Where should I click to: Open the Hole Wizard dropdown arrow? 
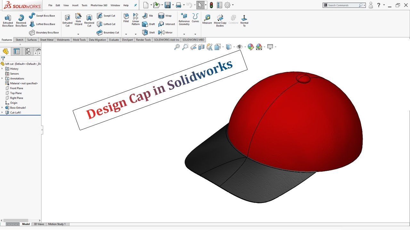(78, 34)
